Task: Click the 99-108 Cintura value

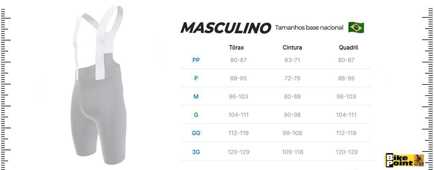Action: pyautogui.click(x=292, y=133)
